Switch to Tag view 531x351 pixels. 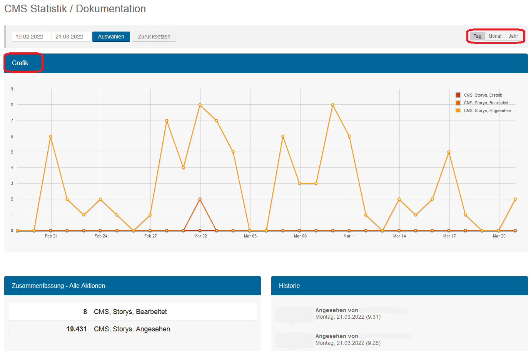point(477,36)
